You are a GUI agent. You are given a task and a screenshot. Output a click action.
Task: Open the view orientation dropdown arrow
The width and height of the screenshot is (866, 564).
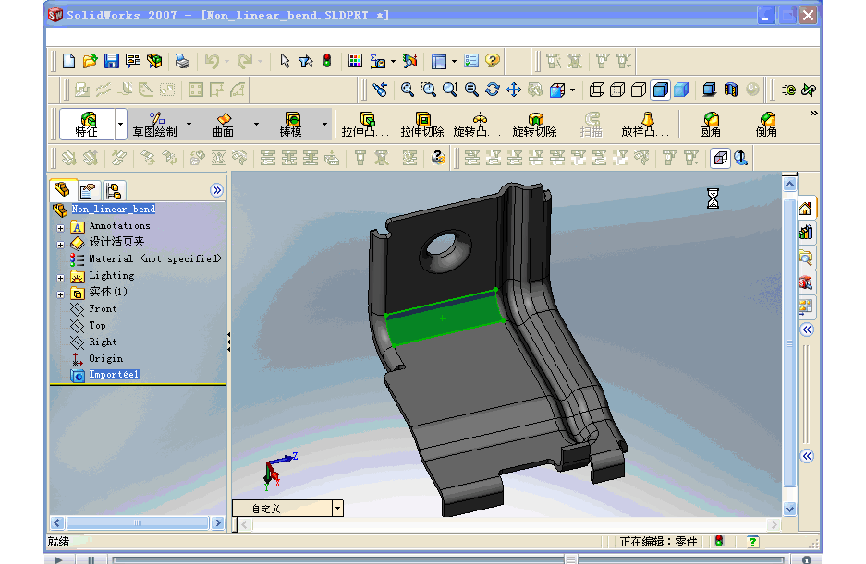click(x=572, y=90)
